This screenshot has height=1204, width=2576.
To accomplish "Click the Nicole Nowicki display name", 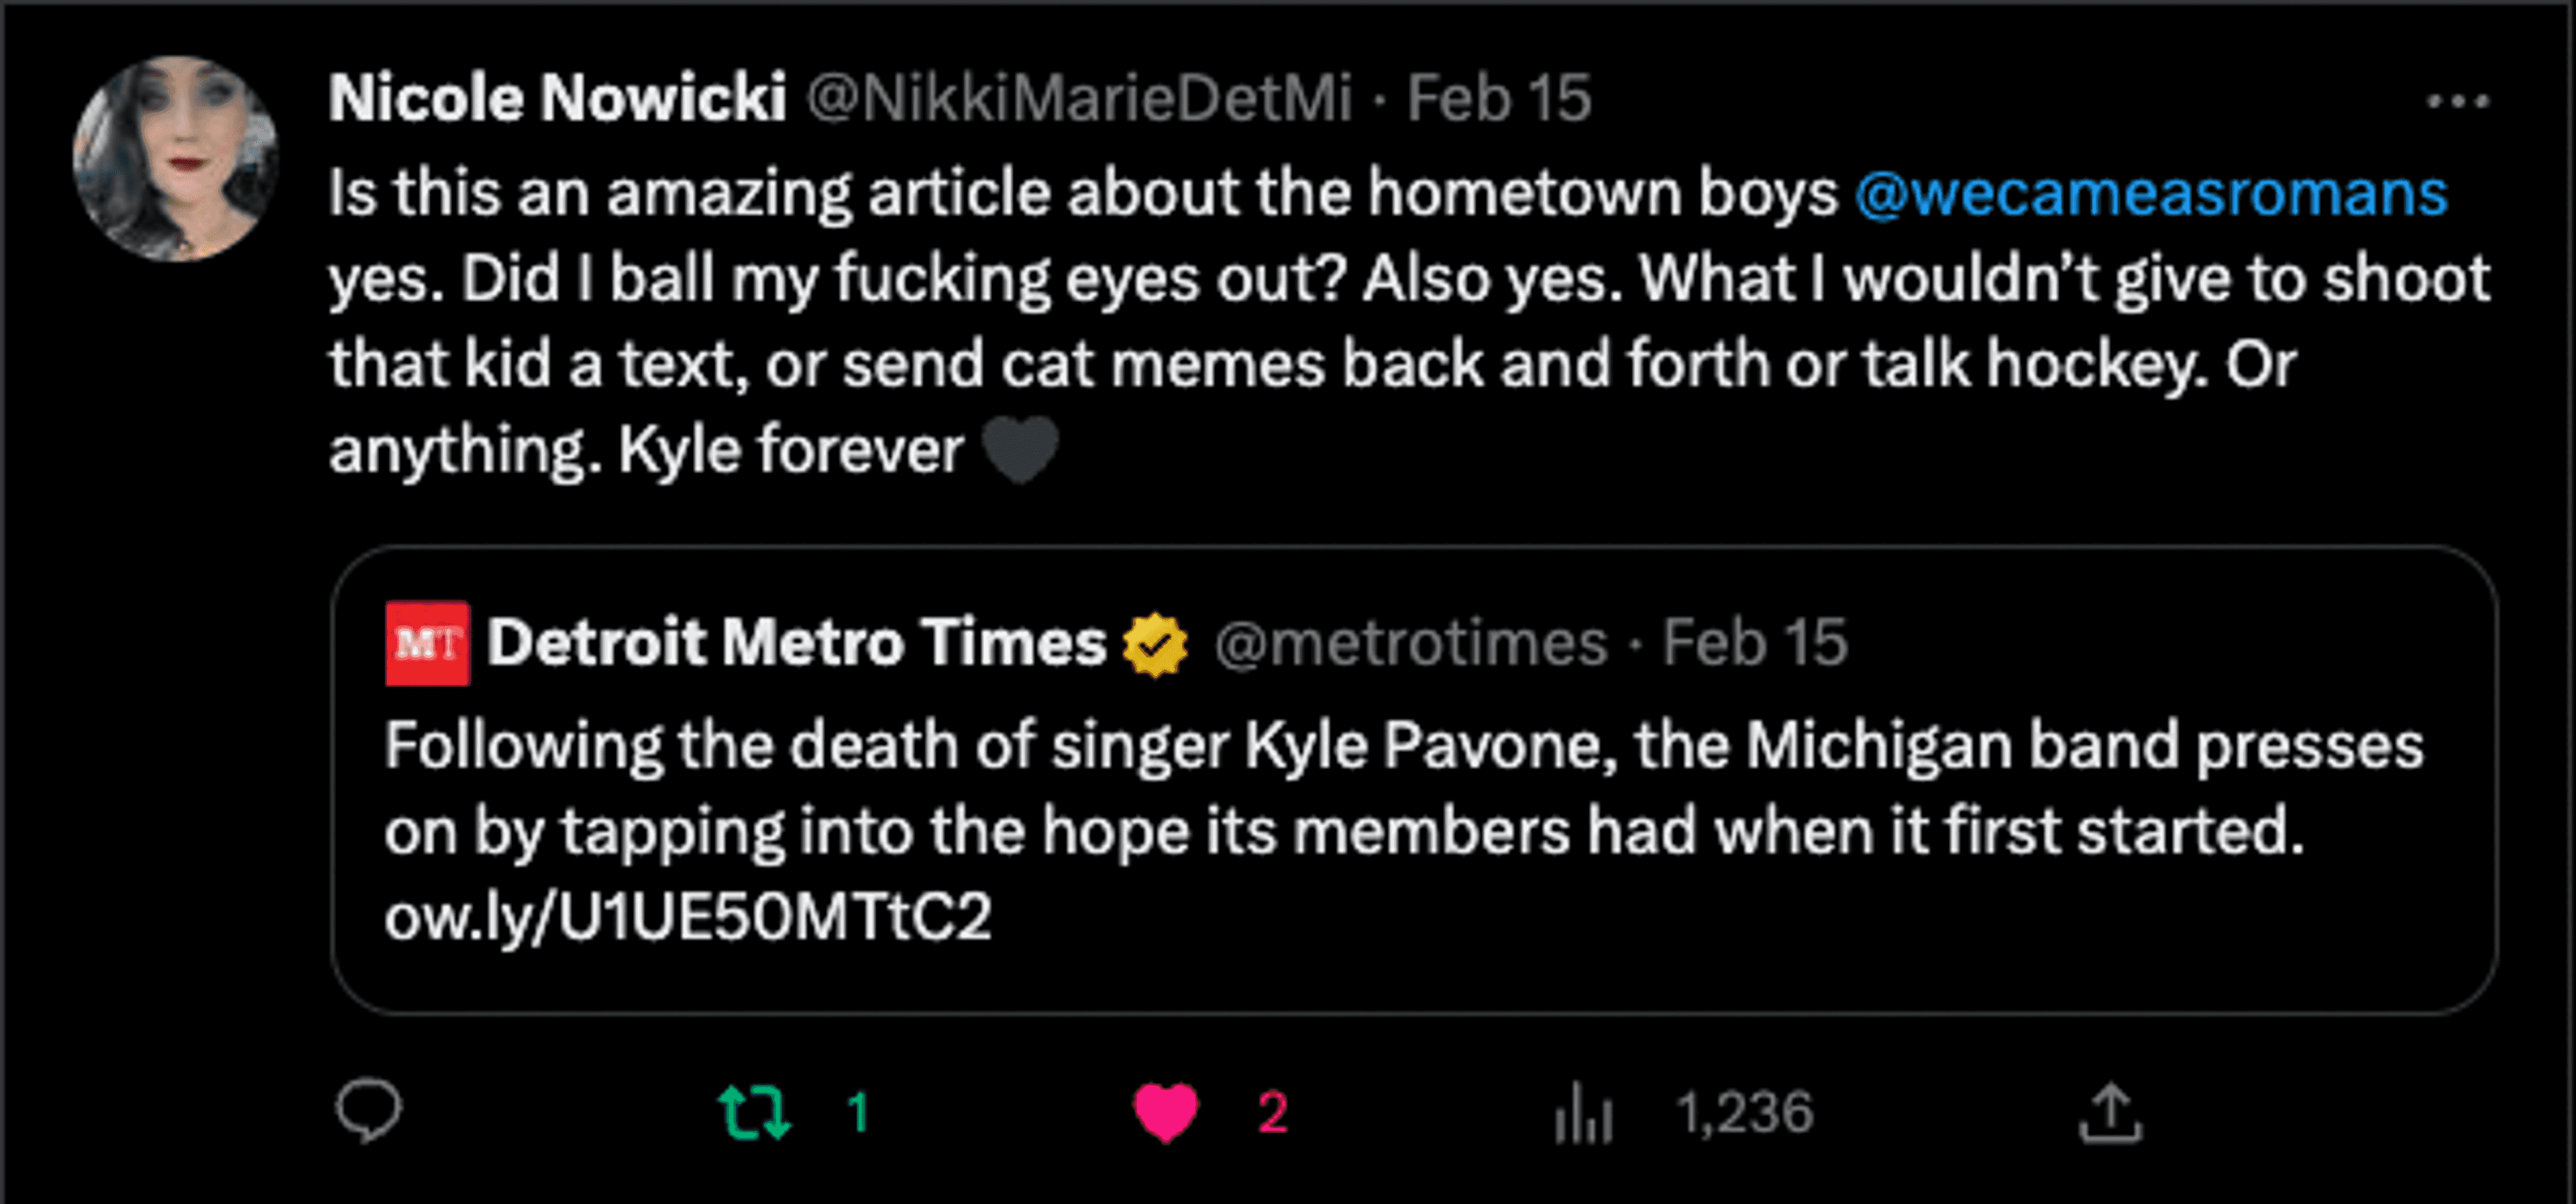I will tap(557, 99).
